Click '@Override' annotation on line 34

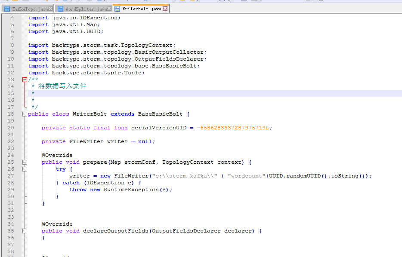coord(57,224)
